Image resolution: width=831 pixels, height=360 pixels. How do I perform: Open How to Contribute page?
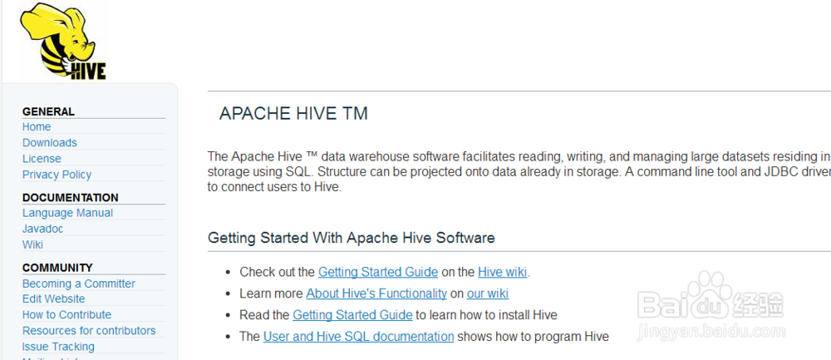(x=66, y=314)
